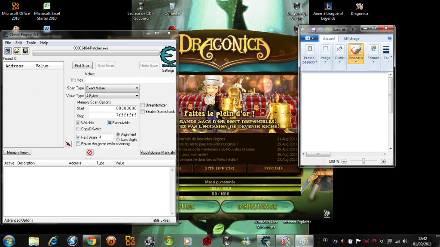Toggle the Fast Scan checkbox

[78, 137]
